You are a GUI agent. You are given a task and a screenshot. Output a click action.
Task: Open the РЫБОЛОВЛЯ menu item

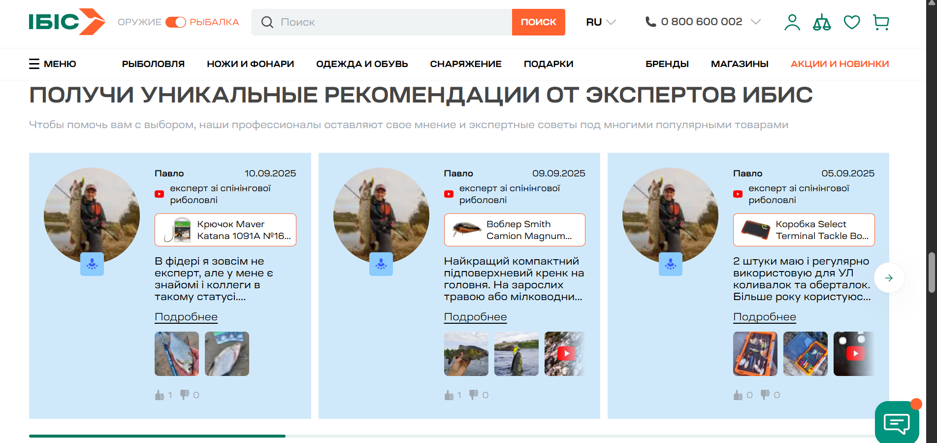(x=153, y=64)
